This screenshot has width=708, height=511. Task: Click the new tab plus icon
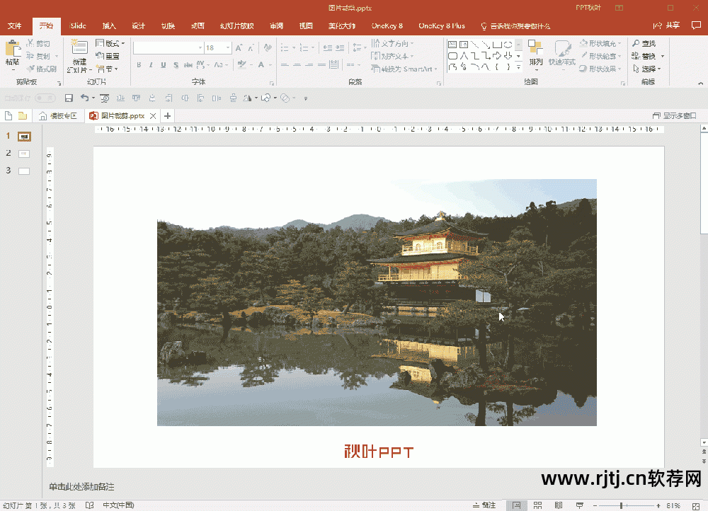point(168,115)
